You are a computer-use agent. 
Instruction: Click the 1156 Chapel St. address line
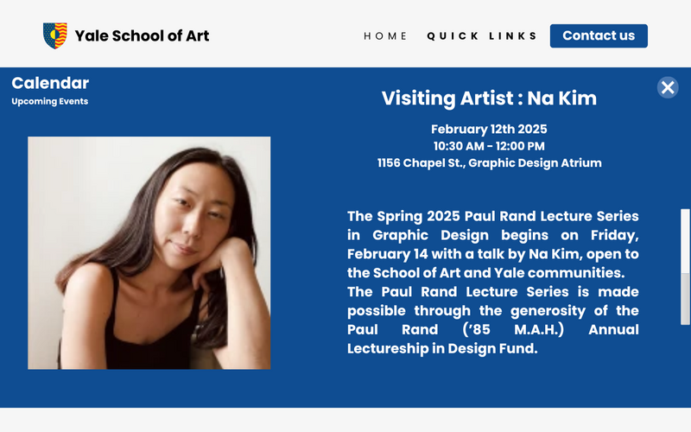[x=489, y=162]
